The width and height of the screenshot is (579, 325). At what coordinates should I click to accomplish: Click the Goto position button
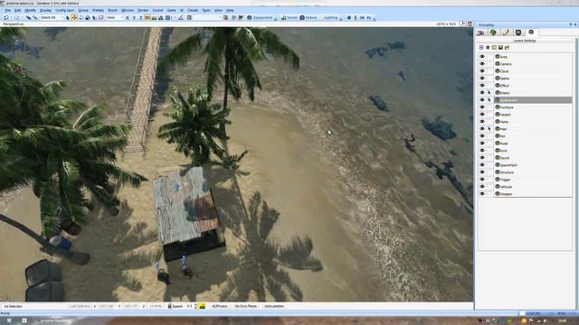pos(274,306)
